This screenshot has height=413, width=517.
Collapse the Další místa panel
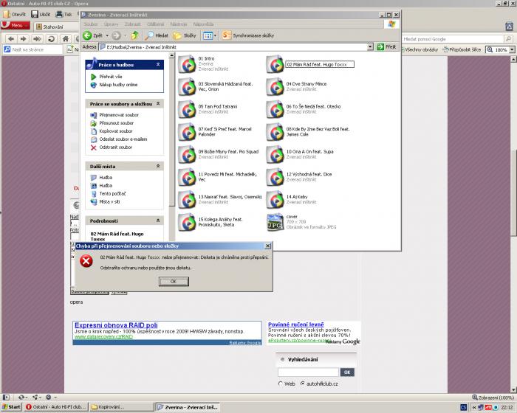coord(157,167)
